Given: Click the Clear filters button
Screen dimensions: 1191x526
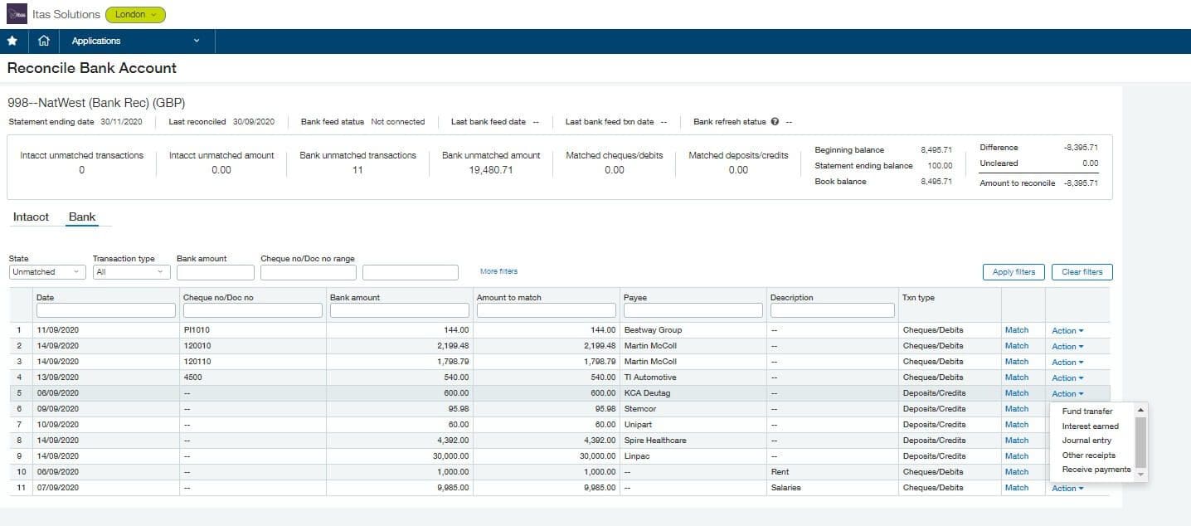Looking at the screenshot, I should [1082, 272].
